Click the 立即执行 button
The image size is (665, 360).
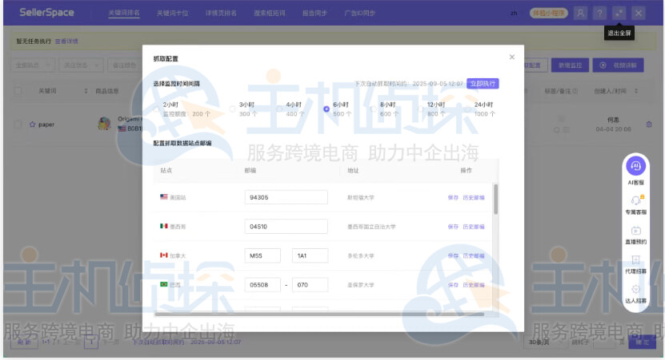[483, 83]
